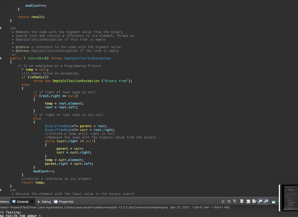
Task: Click the 'curr = root.right;' declaration line
Action: point(80,130)
